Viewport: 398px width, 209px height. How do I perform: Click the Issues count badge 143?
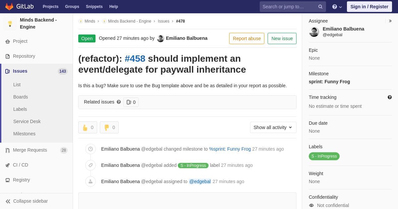click(63, 71)
